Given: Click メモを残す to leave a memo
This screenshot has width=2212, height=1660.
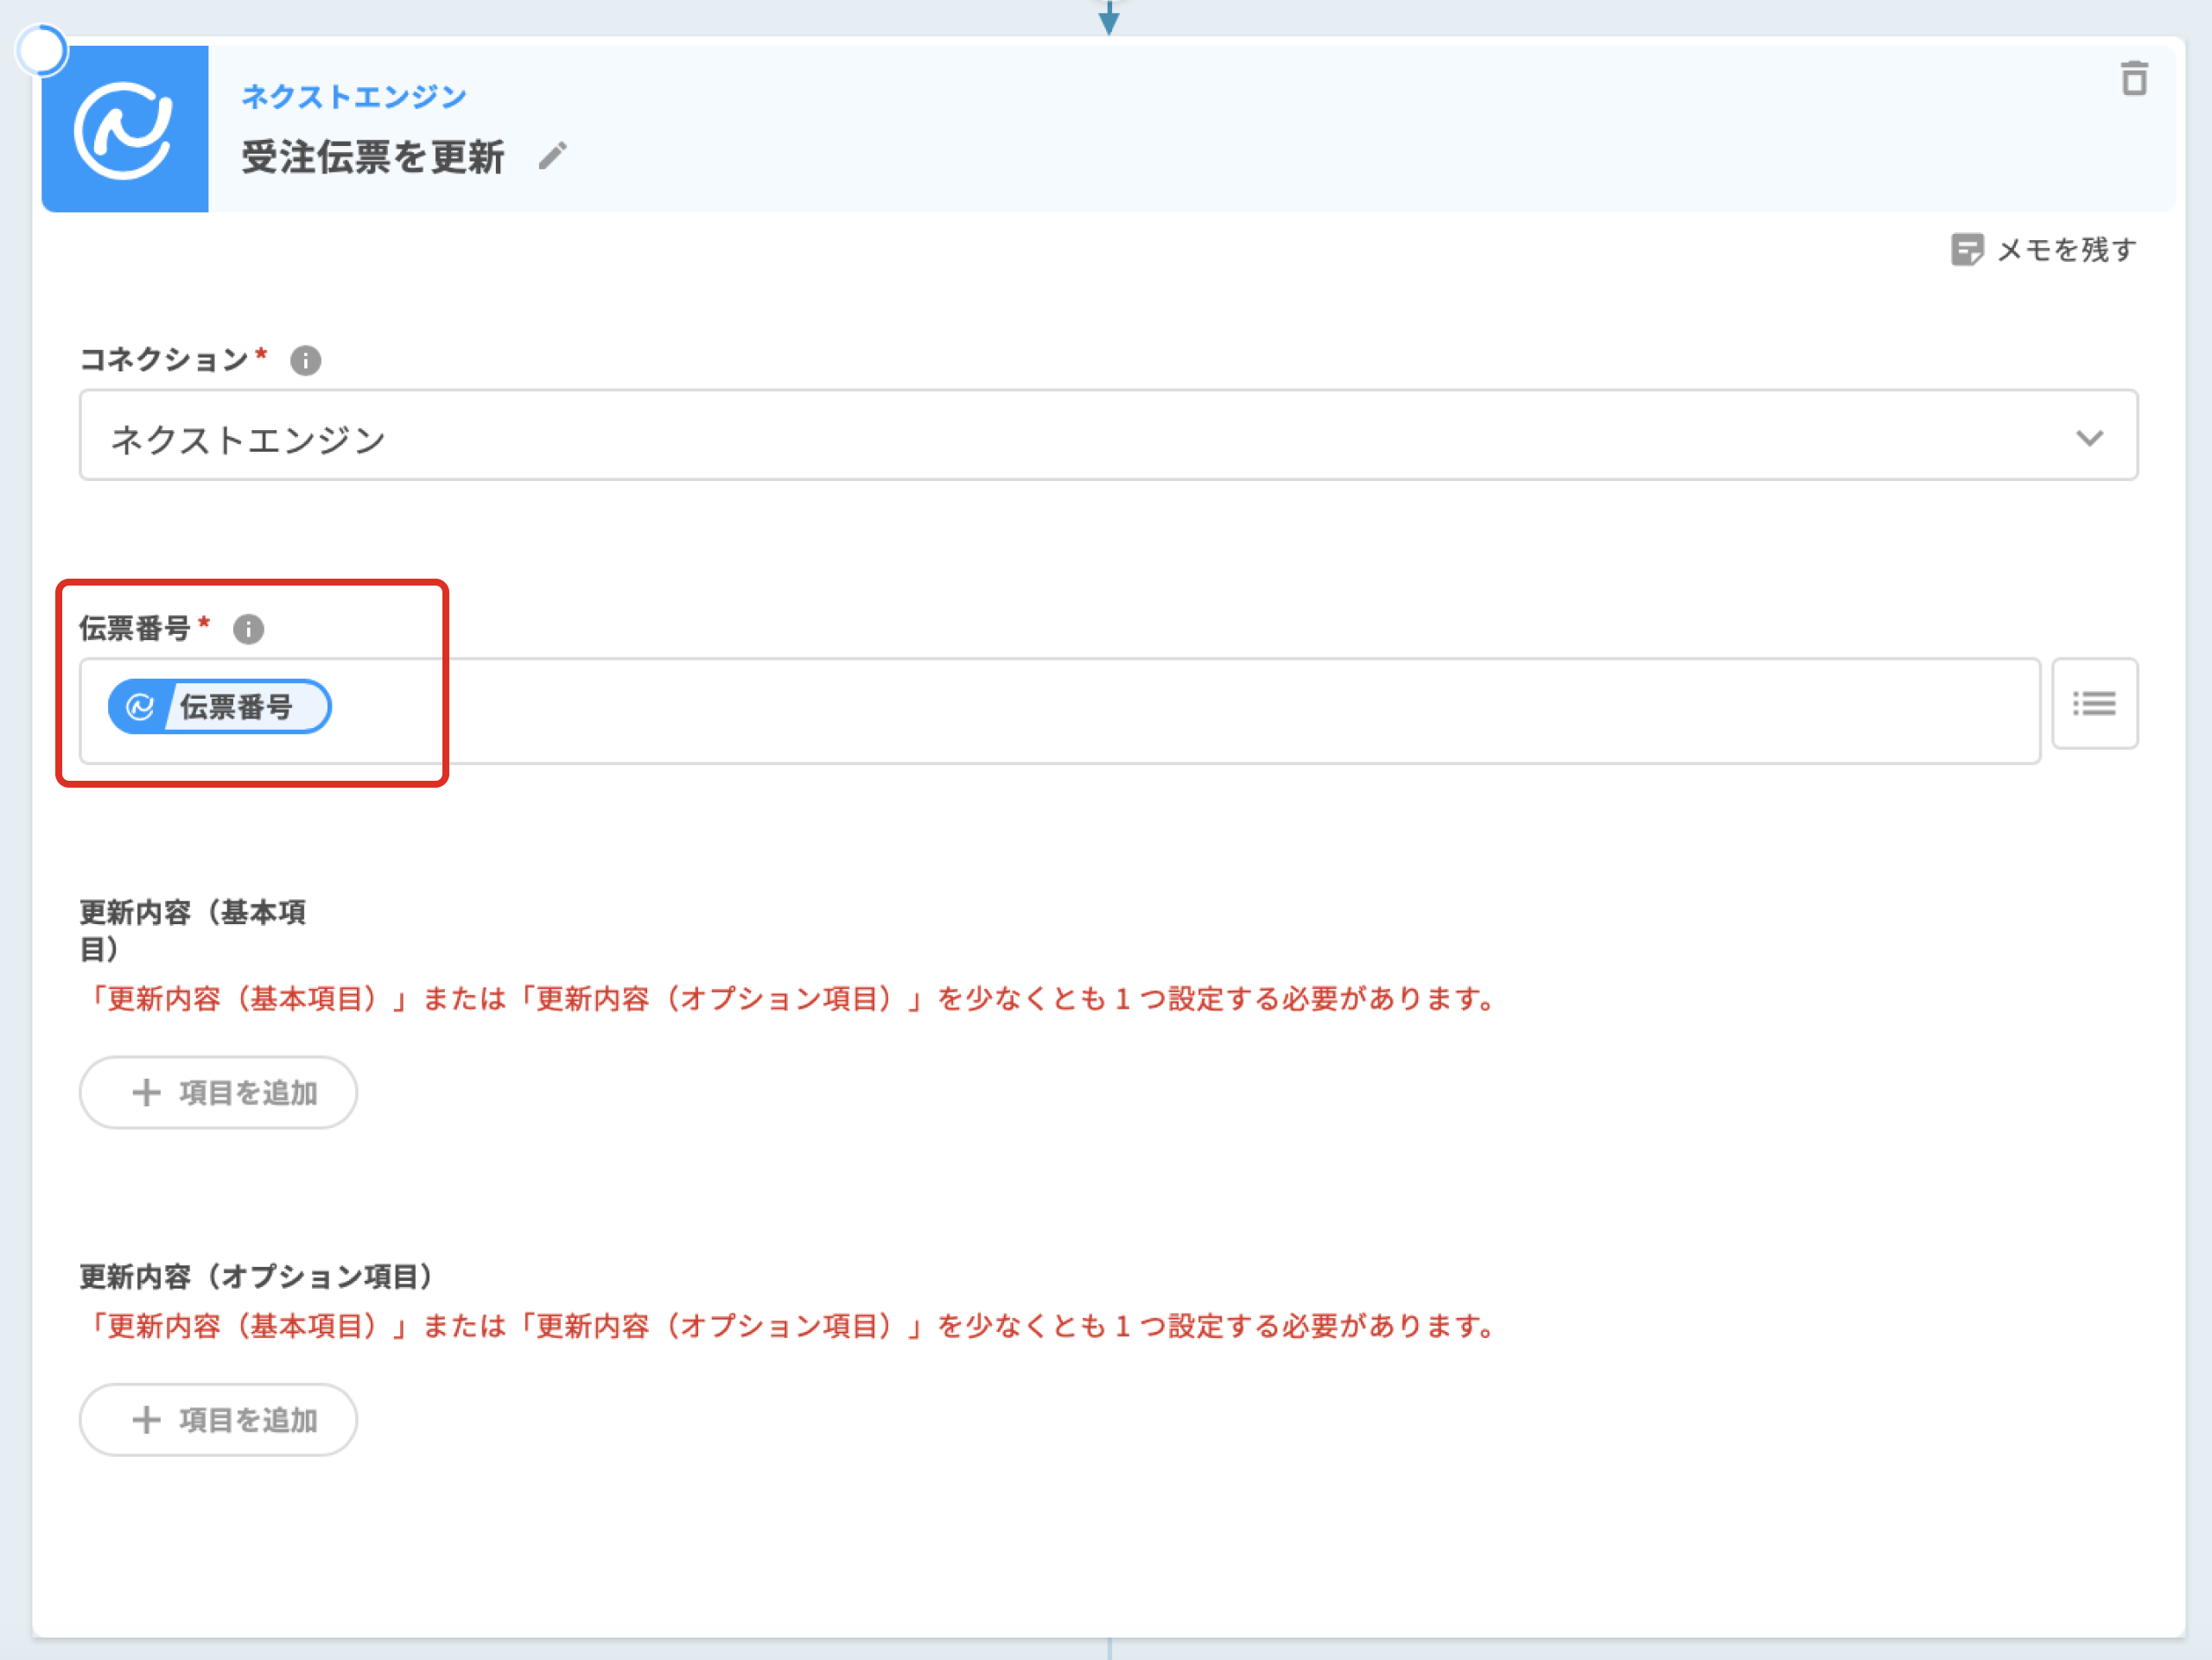Looking at the screenshot, I should tap(2066, 250).
